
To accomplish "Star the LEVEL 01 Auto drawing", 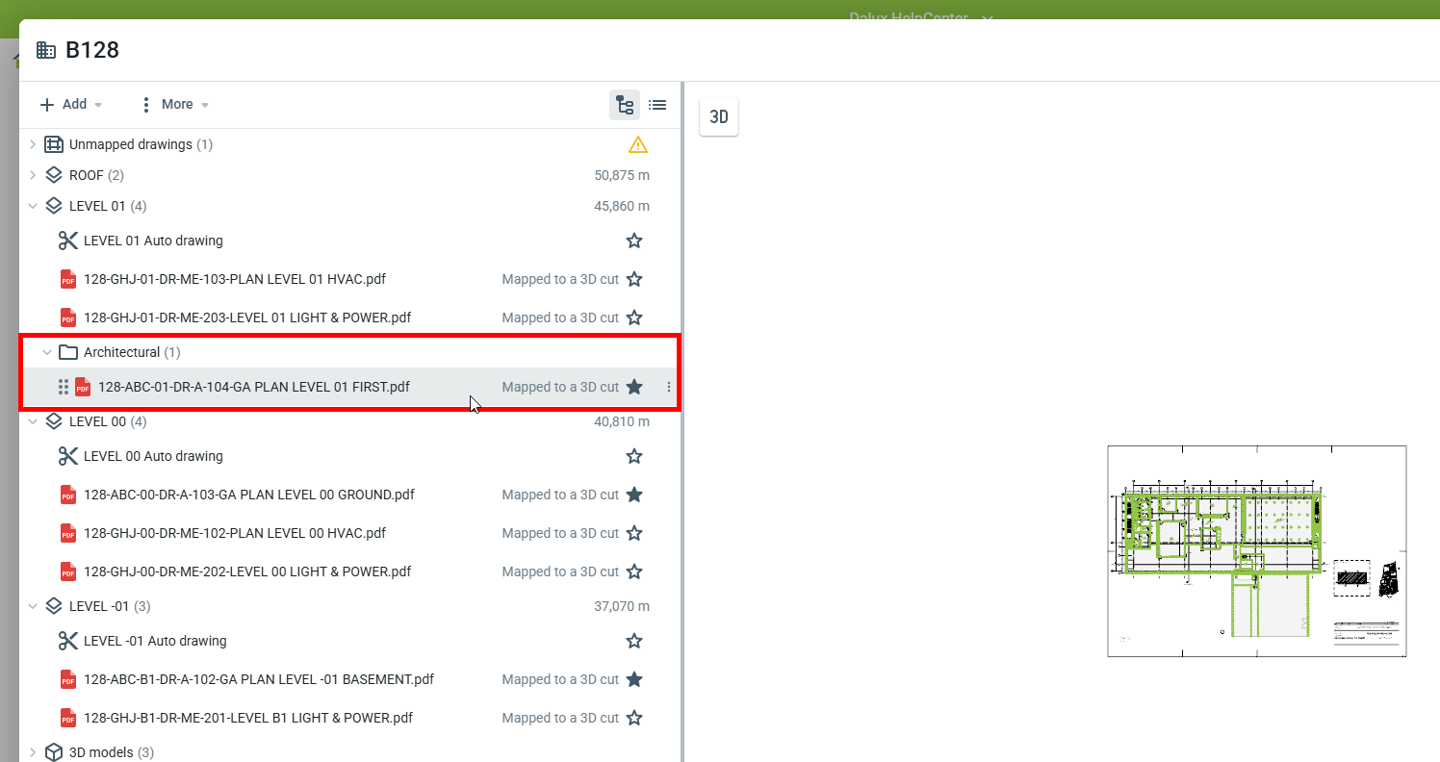I will point(634,241).
